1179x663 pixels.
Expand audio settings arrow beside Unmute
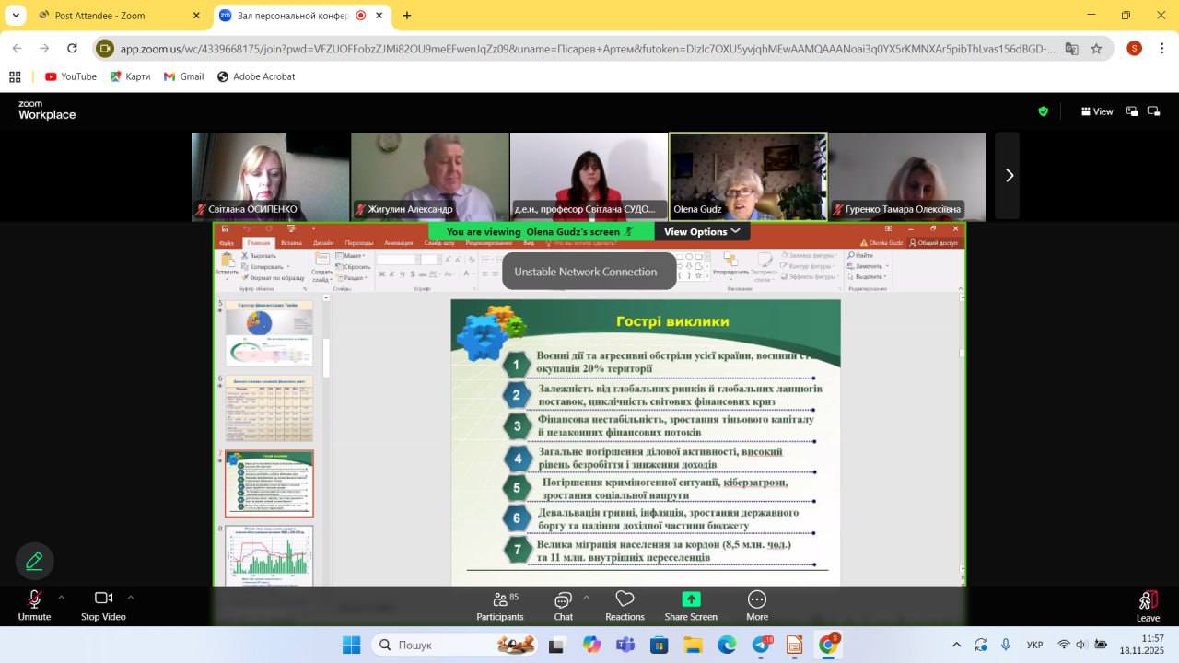pyautogui.click(x=62, y=597)
